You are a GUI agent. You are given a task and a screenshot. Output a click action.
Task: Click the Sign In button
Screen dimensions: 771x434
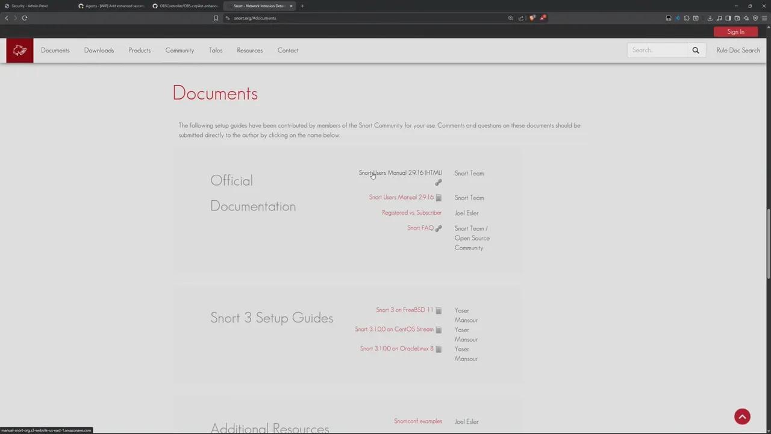[735, 32]
